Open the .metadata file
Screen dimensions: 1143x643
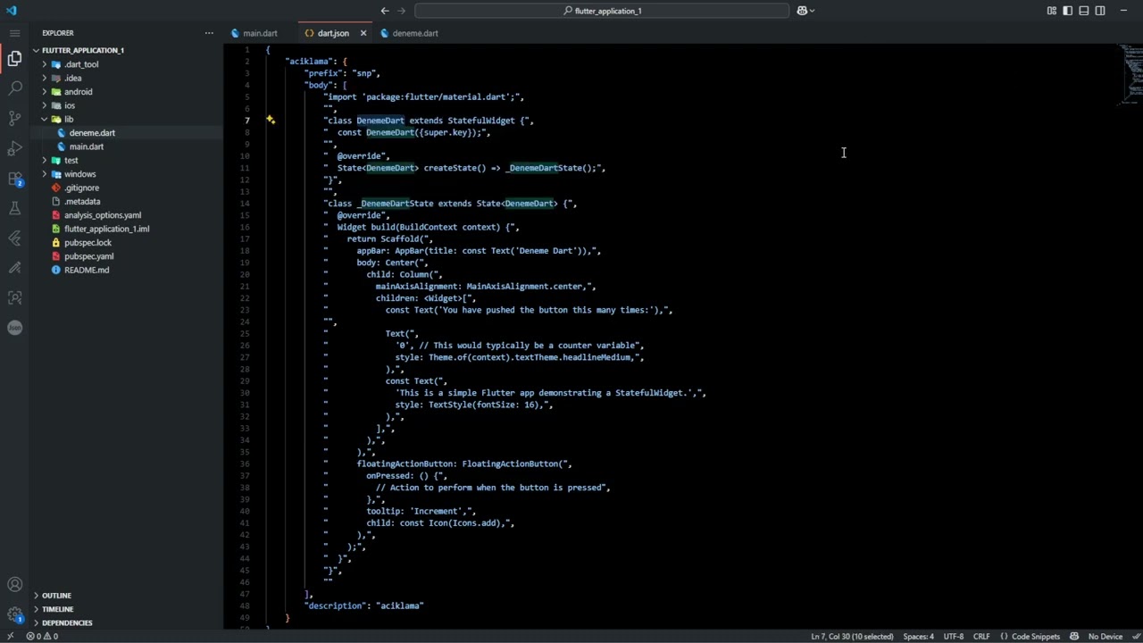click(x=82, y=201)
